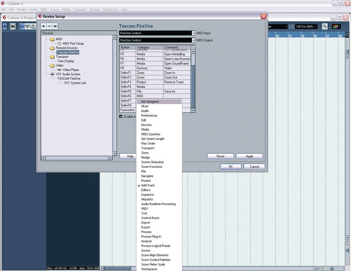
Task: Select VST Audio System device icon
Action: coord(52,74)
